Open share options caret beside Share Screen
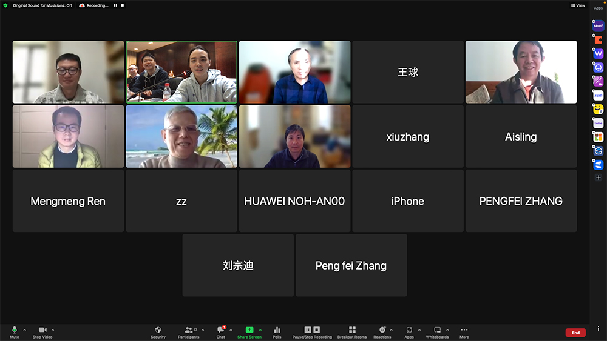 pyautogui.click(x=260, y=330)
